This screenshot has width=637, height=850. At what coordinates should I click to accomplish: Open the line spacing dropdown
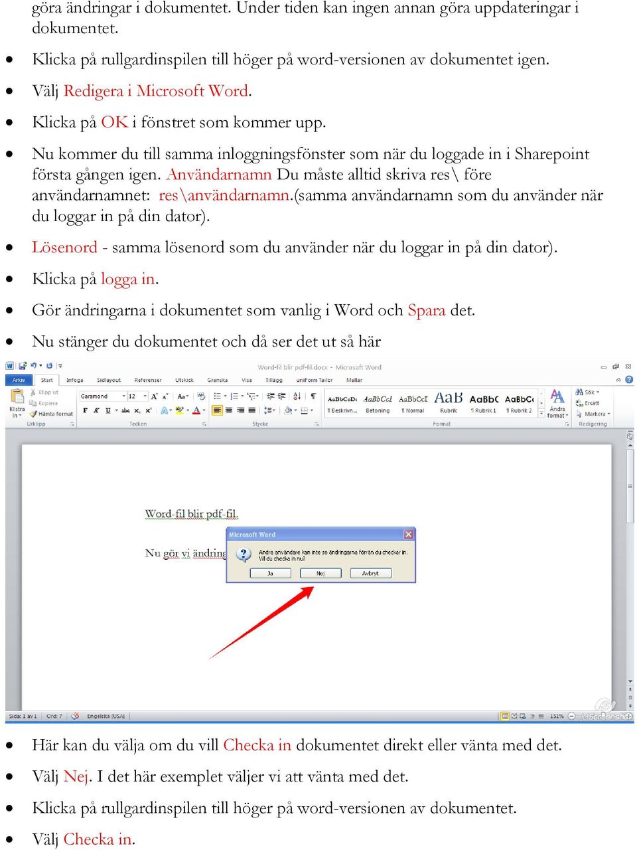(269, 410)
